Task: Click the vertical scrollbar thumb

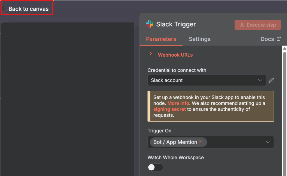Action: [x=284, y=112]
